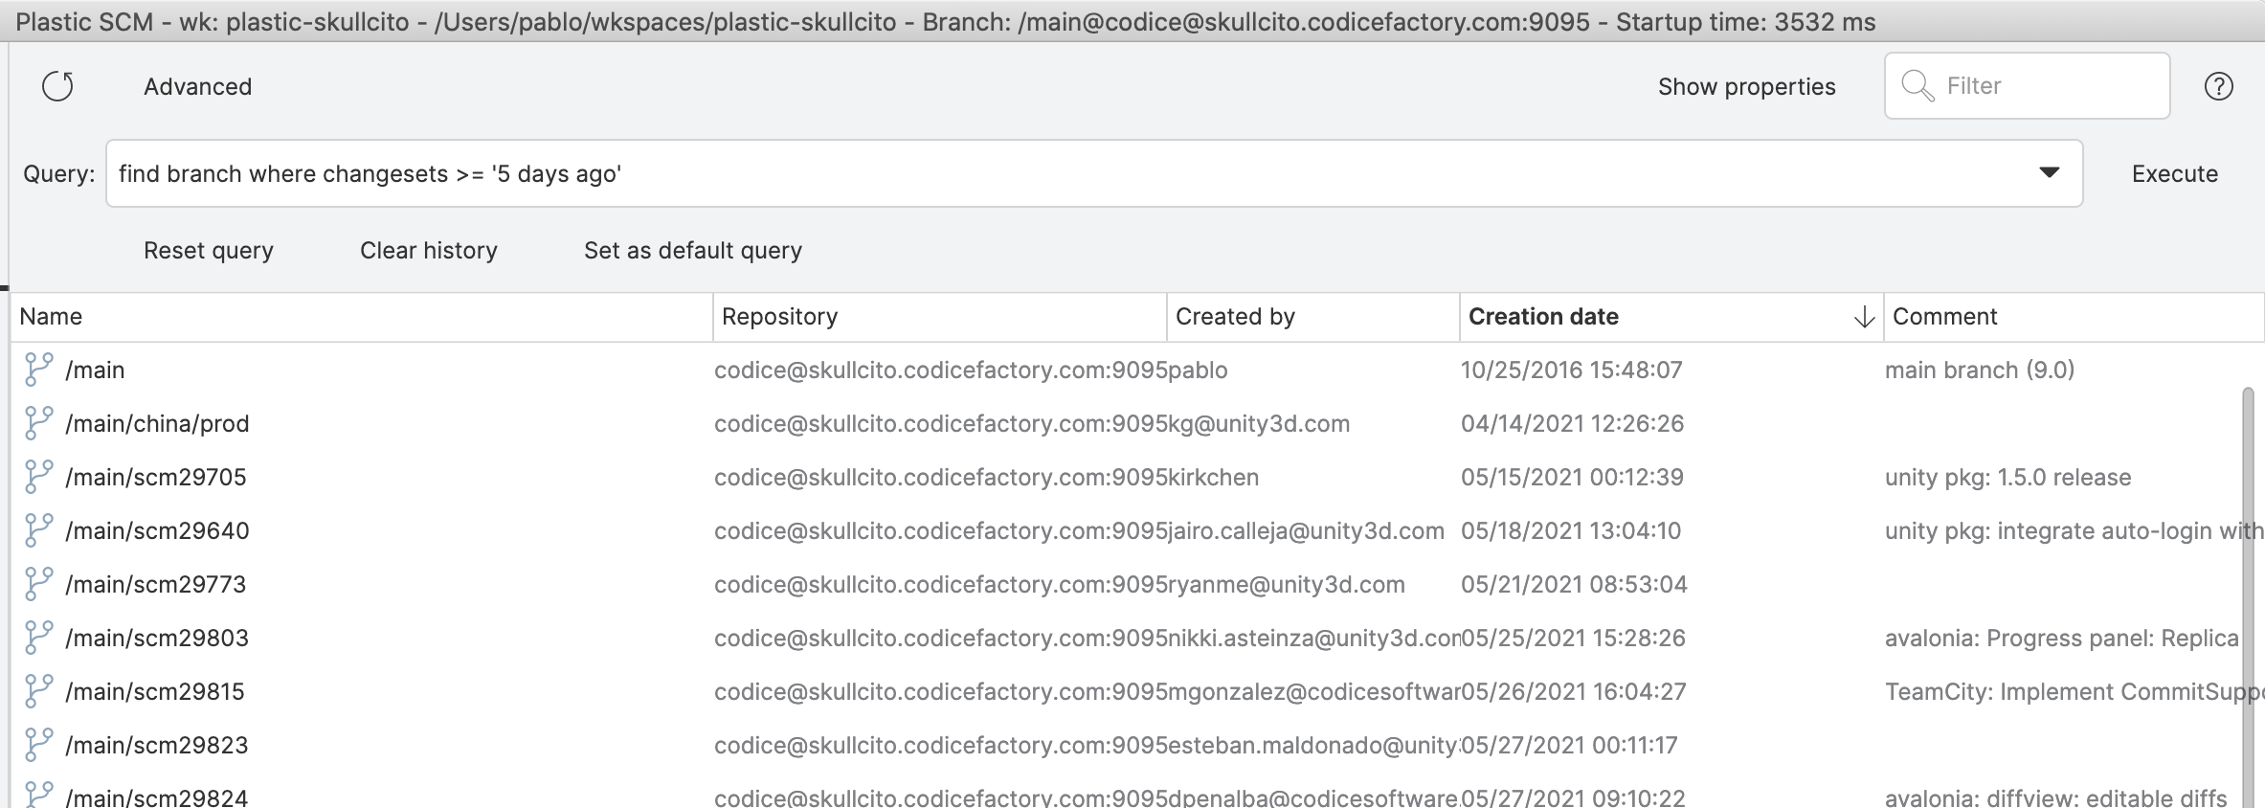The height and width of the screenshot is (808, 2265).
Task: Click the creation date 04/14/2021 12:26:26
Action: (1572, 424)
